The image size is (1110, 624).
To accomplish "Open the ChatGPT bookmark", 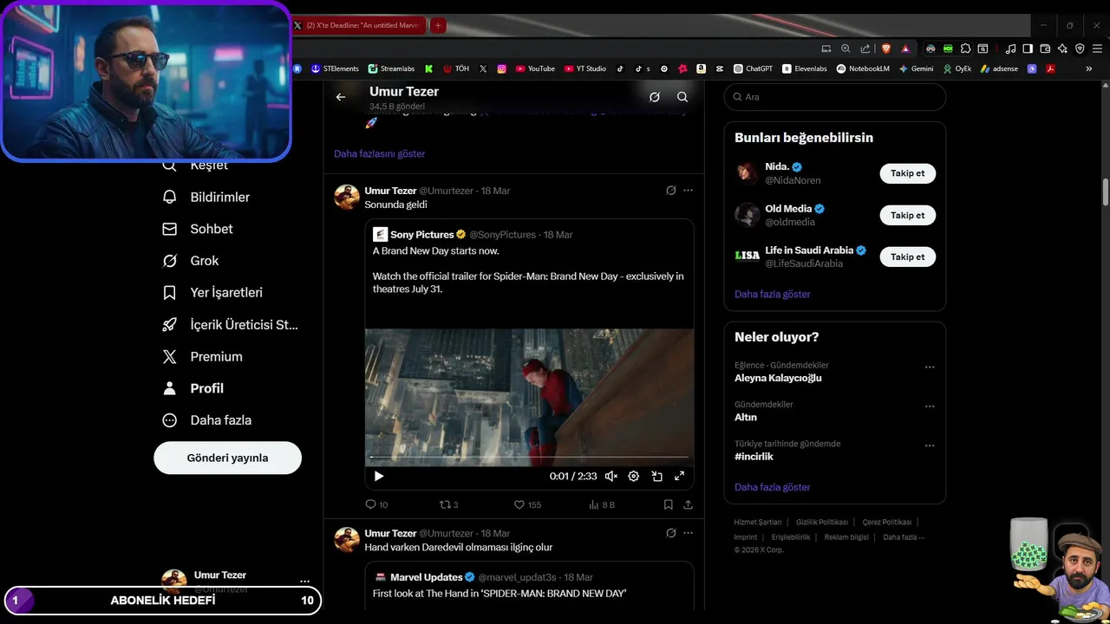I will point(753,68).
